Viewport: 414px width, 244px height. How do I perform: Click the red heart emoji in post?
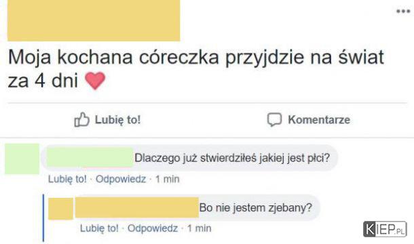point(95,81)
